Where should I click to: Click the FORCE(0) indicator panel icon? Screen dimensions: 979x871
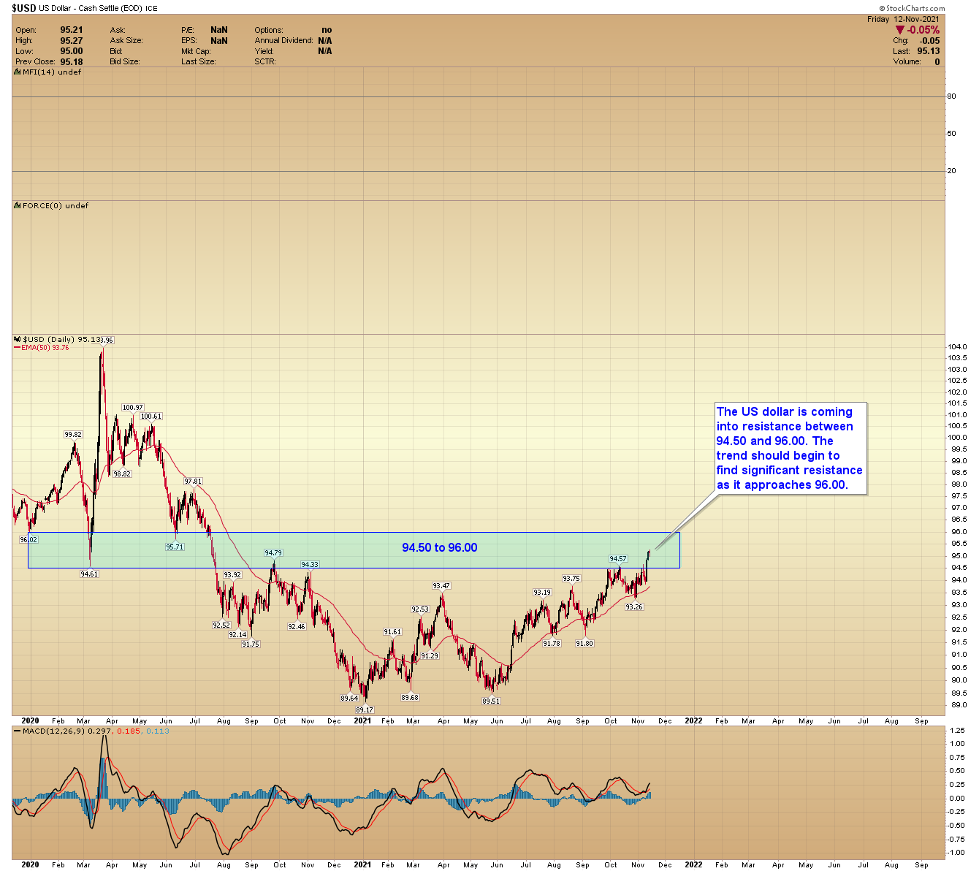click(x=18, y=206)
